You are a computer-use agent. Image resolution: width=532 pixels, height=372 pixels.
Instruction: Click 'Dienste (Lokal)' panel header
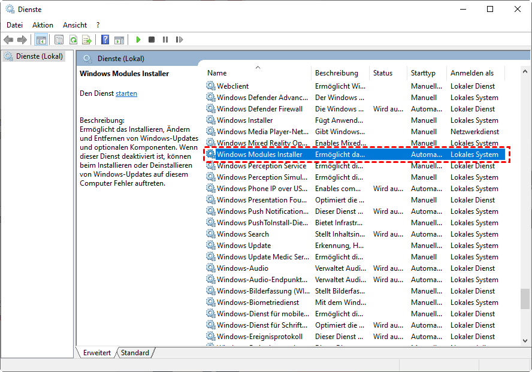point(121,59)
